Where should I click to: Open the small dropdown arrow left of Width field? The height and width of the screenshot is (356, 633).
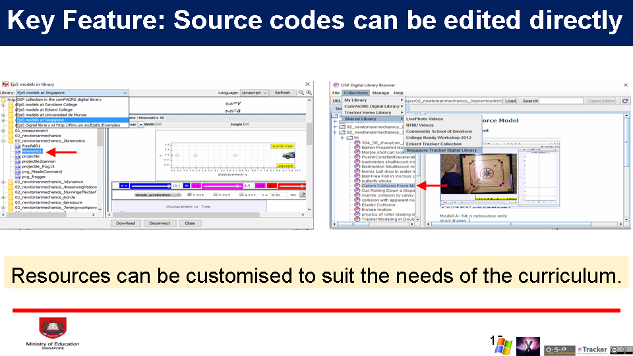[x=141, y=125]
